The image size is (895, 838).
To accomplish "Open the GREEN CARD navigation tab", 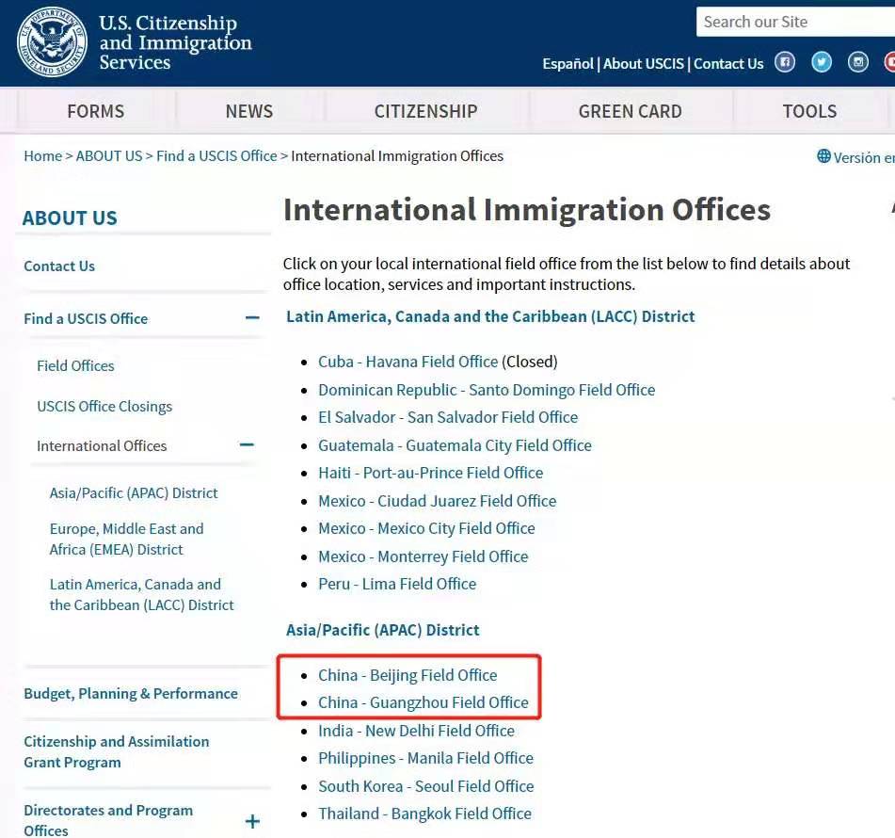I will [630, 111].
